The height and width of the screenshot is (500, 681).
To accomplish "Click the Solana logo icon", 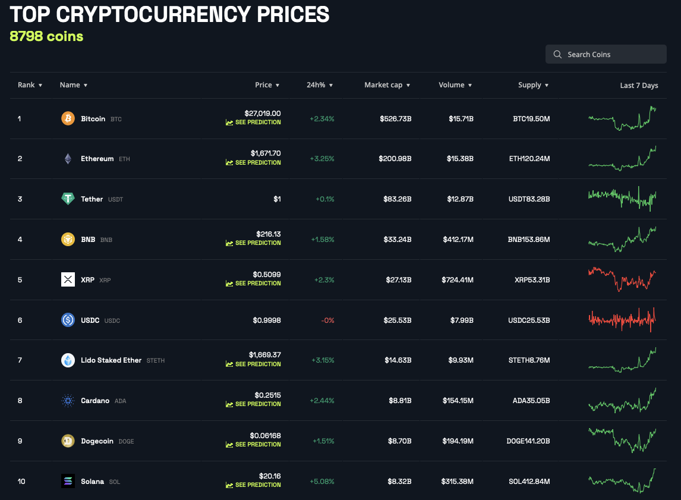I will click(68, 481).
